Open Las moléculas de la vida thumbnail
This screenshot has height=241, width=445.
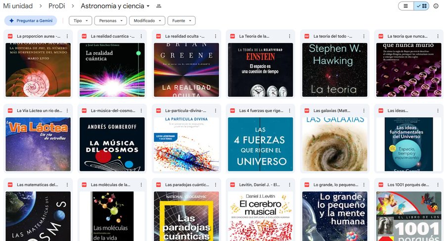(112, 216)
